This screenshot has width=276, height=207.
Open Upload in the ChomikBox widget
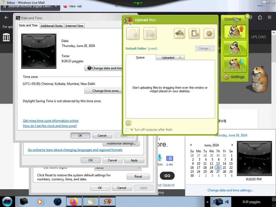(235, 32)
